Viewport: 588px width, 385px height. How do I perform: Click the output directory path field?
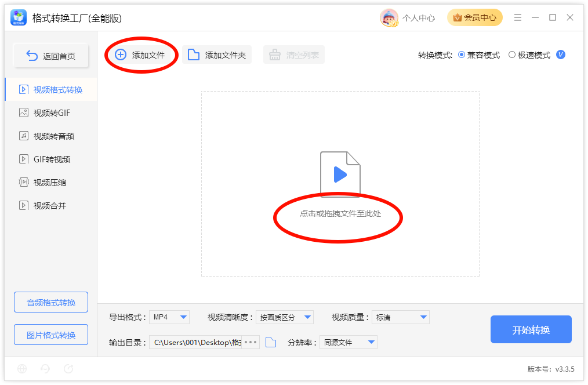pos(196,342)
